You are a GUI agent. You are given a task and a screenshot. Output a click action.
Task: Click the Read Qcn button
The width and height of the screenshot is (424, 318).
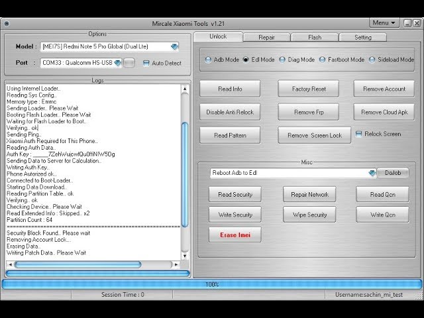pos(383,194)
